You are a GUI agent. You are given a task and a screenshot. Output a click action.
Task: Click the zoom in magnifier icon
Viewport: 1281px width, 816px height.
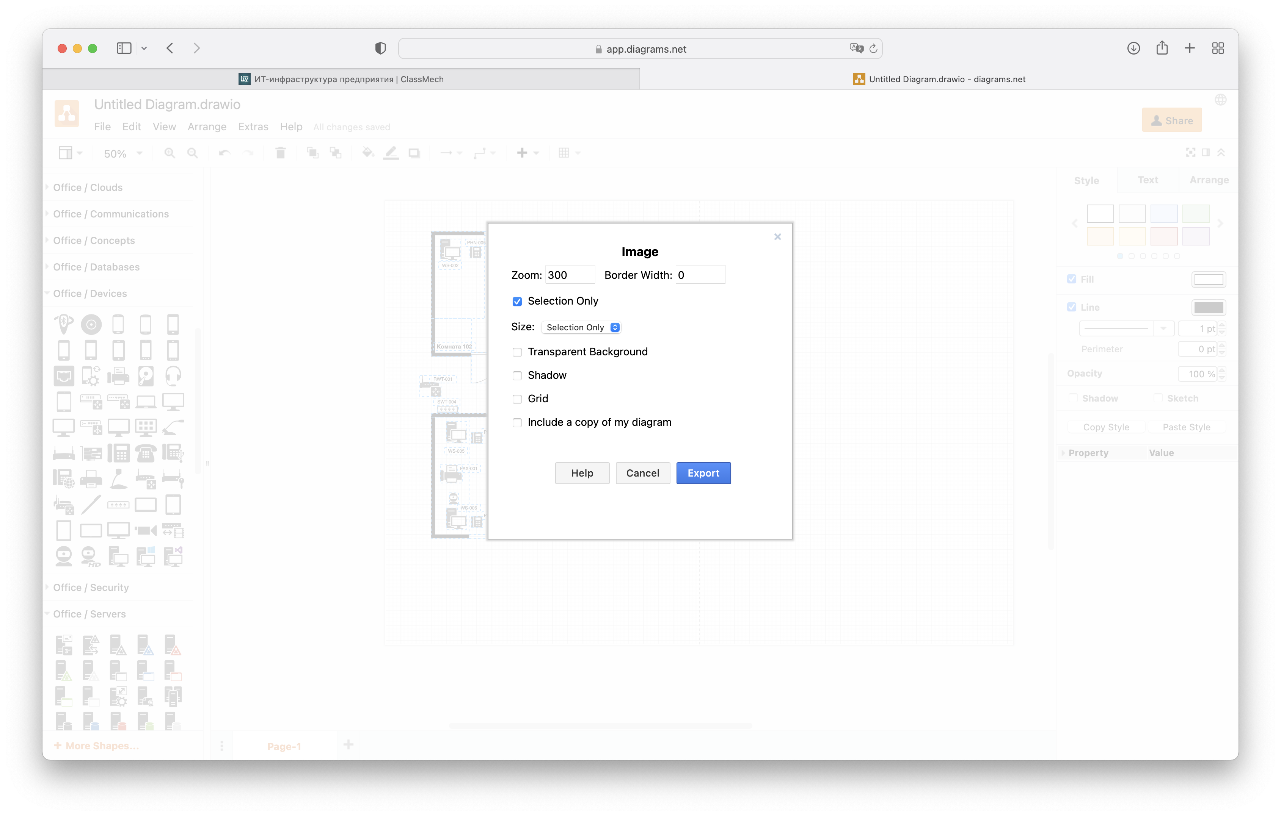click(x=170, y=153)
